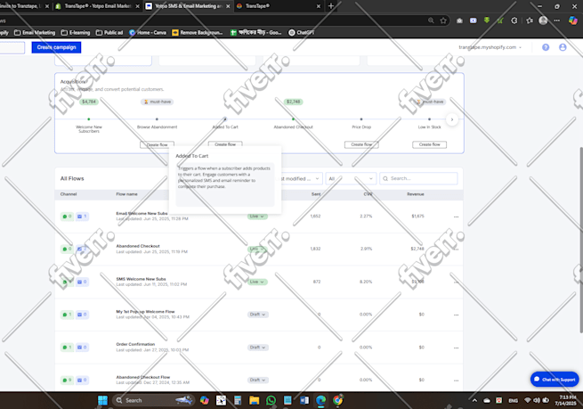The height and width of the screenshot is (409, 583).
Task: Open the Email Welcome New Subs flow
Action: pyautogui.click(x=142, y=213)
